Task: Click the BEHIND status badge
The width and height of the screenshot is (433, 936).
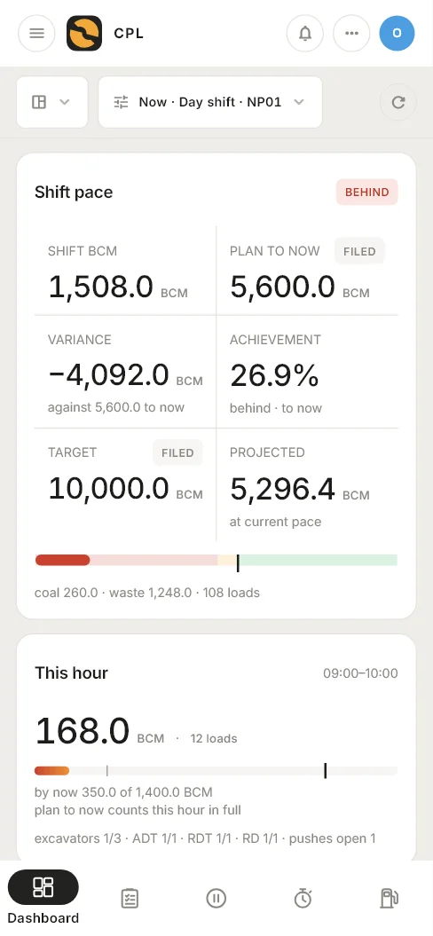Action: click(x=366, y=193)
